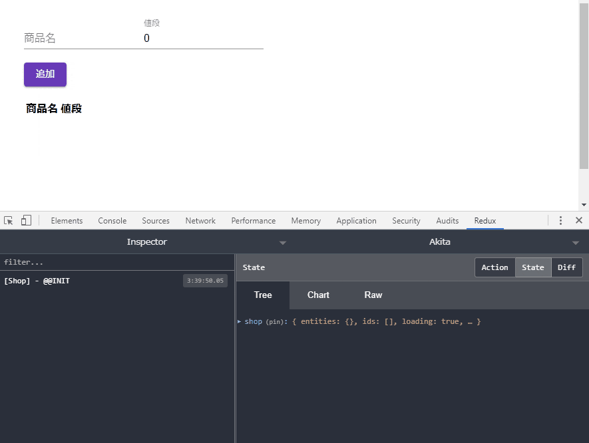Open the Elements tab
Image resolution: width=589 pixels, height=443 pixels.
point(67,221)
